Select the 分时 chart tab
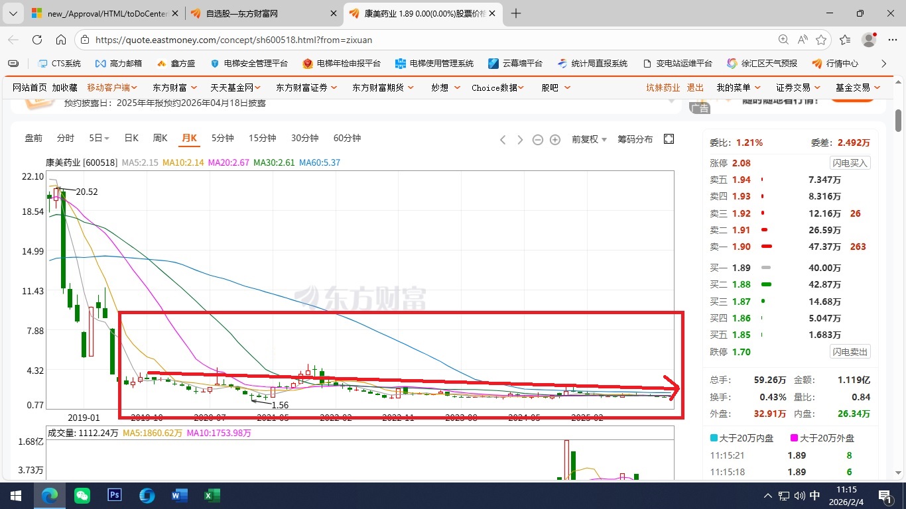The height and width of the screenshot is (509, 906). click(x=66, y=139)
